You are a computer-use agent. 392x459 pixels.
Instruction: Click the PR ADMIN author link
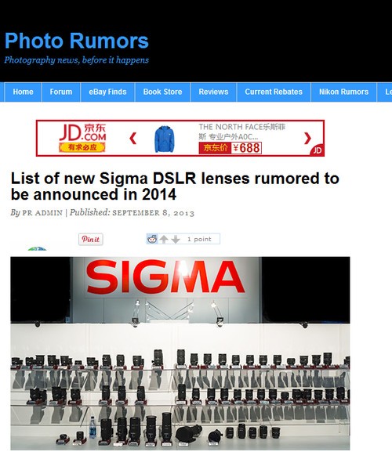tap(42, 213)
